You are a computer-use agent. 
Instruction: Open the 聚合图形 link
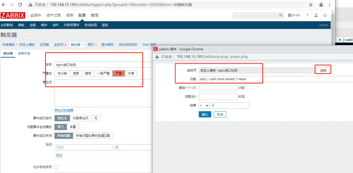pos(108,45)
